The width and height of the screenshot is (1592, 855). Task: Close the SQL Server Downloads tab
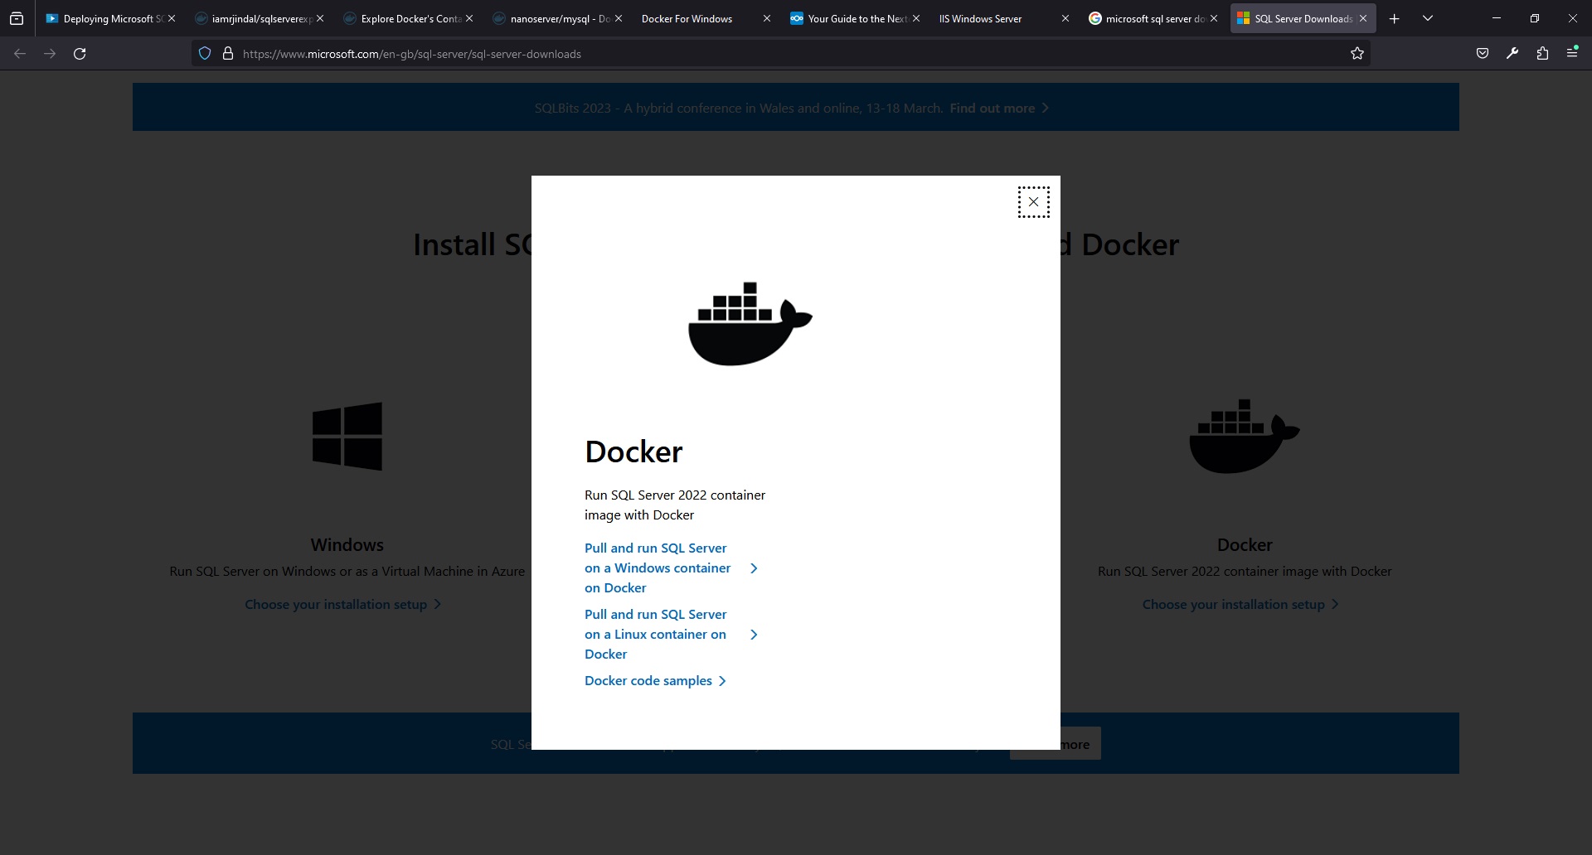point(1363,18)
